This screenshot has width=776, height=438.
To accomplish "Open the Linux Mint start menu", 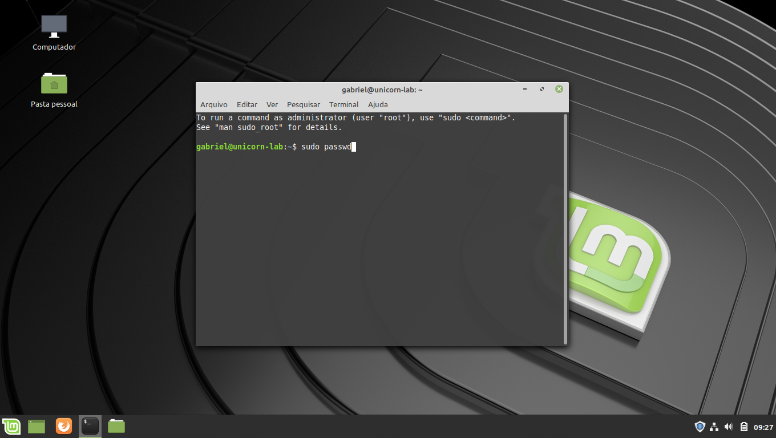I will tap(11, 426).
